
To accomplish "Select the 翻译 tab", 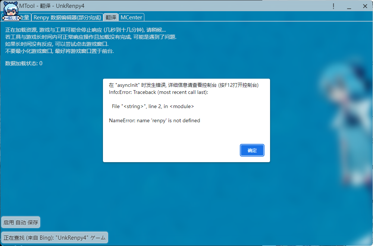I will [x=111, y=17].
